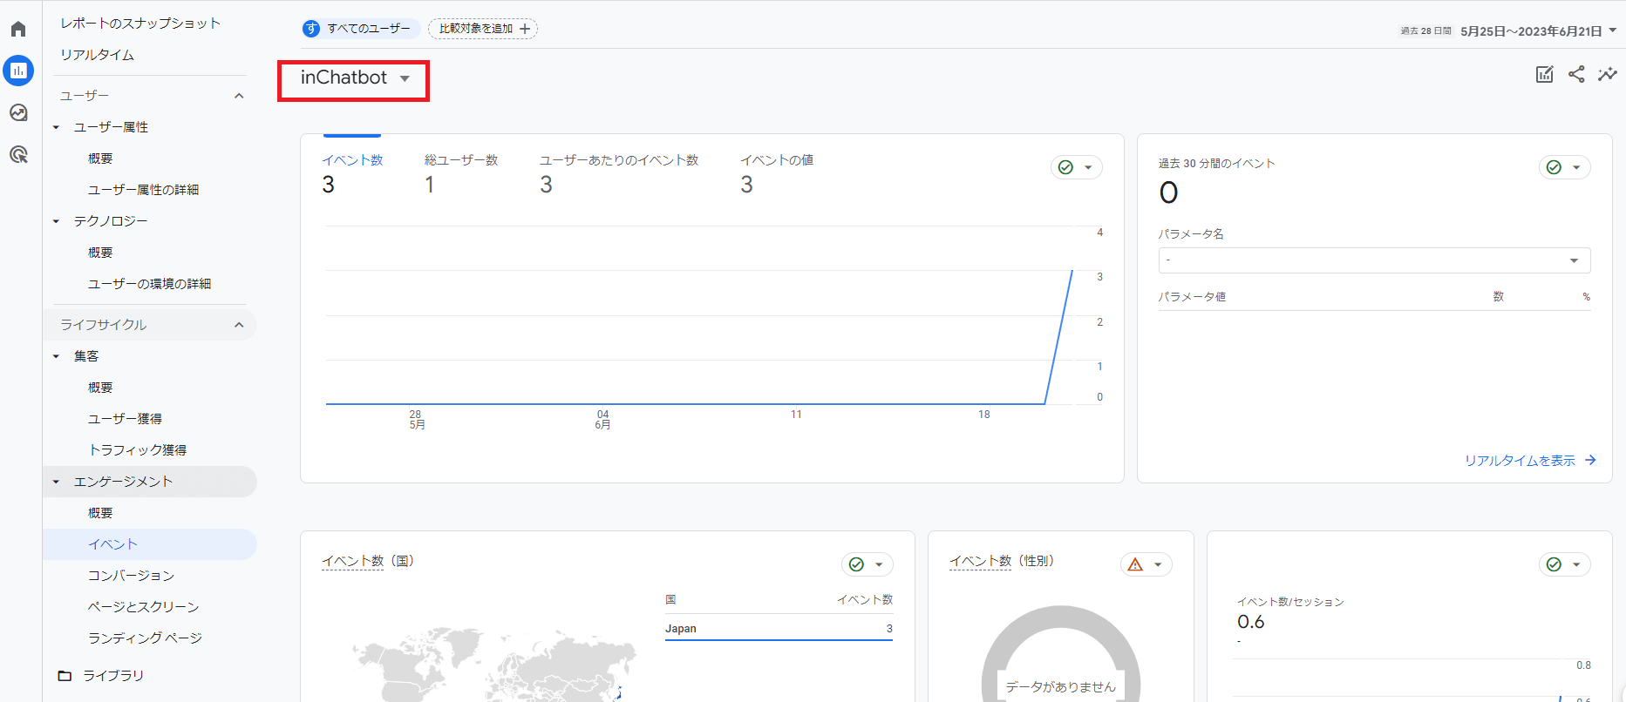Click the customize report edit icon
The height and width of the screenshot is (702, 1626).
point(1544,74)
